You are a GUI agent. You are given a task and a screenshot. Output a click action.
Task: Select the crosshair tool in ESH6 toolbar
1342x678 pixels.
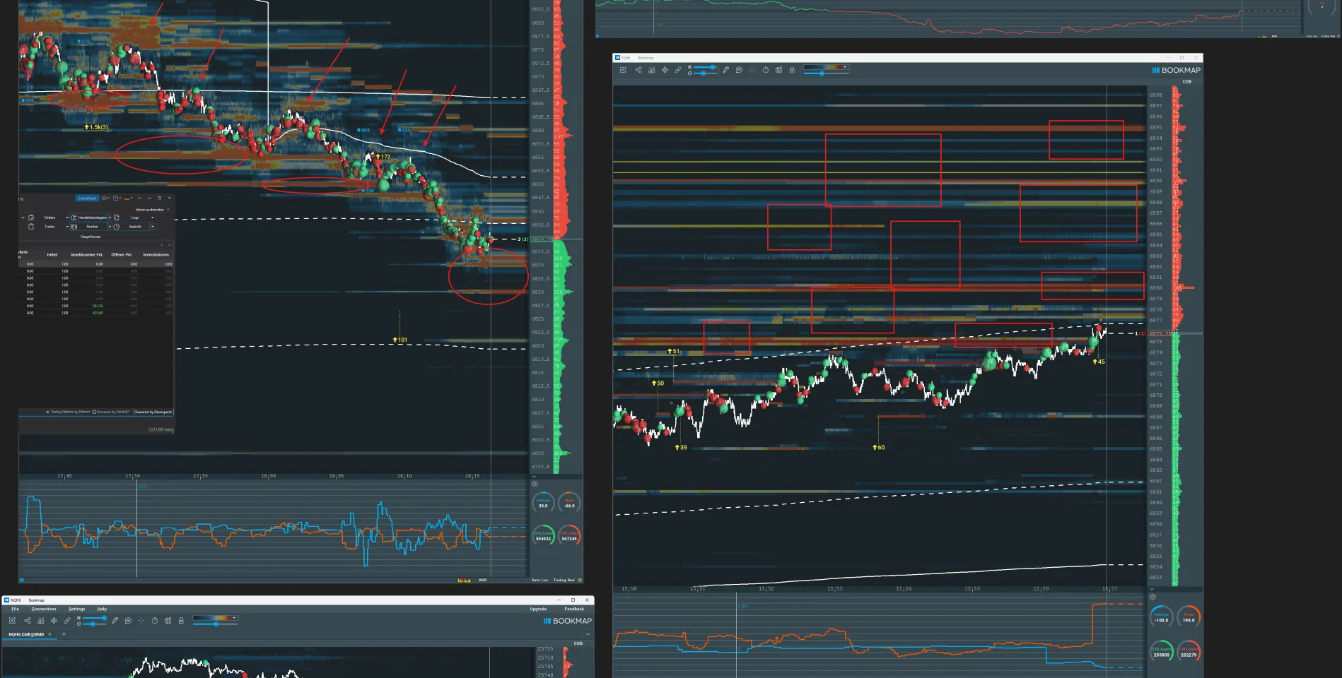point(752,70)
